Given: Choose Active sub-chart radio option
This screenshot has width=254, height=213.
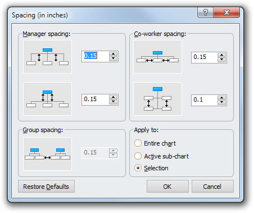Looking at the screenshot, I should pyautogui.click(x=138, y=156).
